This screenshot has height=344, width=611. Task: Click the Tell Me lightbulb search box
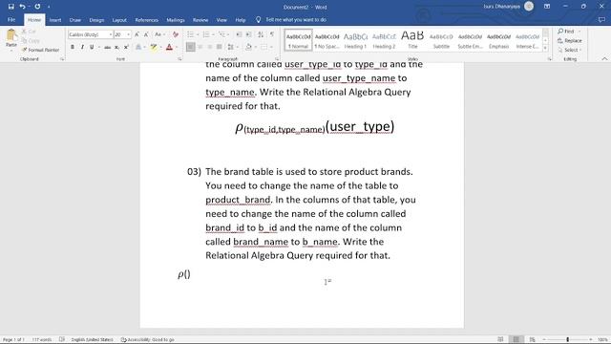[x=291, y=19]
